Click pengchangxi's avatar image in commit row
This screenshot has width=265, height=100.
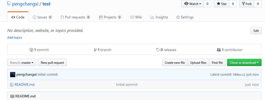coord(13,75)
